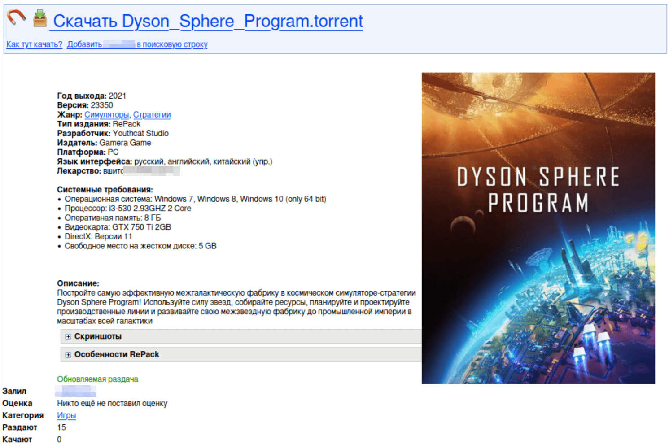Click the 'Оперативная память: 8 ГБ' requirement
Viewport: 669px width, 444px height.
pos(113,218)
